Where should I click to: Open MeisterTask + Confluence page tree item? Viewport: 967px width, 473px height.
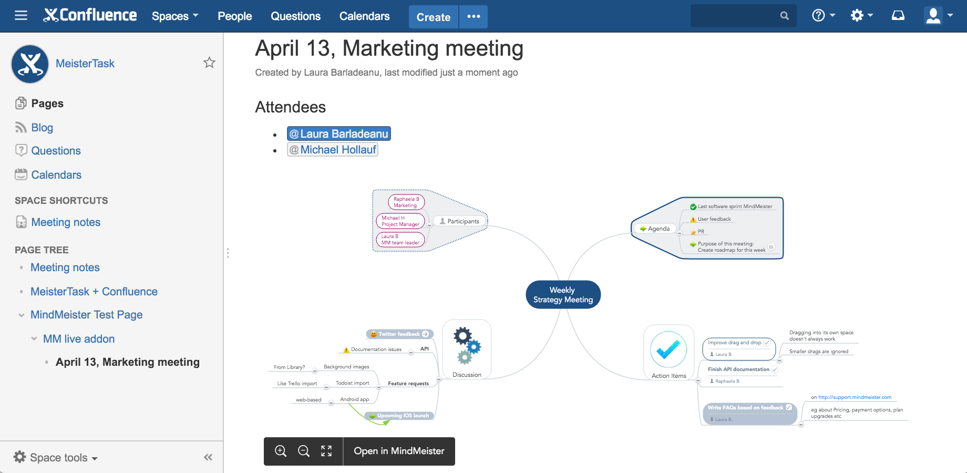(94, 292)
